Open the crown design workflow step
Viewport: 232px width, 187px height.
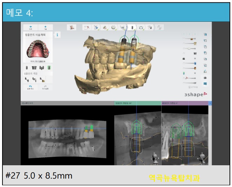[114, 27]
